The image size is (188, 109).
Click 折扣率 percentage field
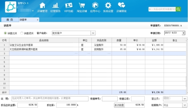pos(67,105)
